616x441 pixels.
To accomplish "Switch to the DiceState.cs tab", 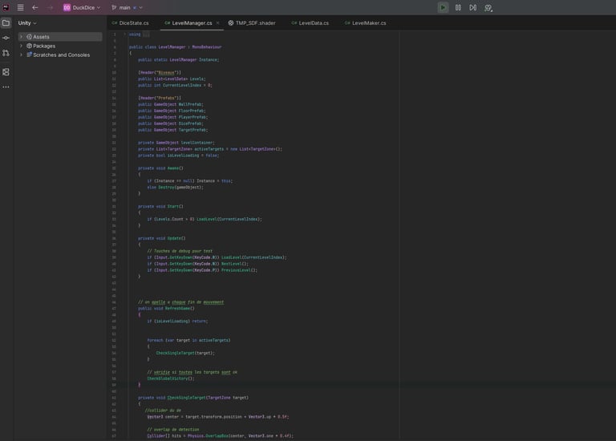I will (133, 23).
